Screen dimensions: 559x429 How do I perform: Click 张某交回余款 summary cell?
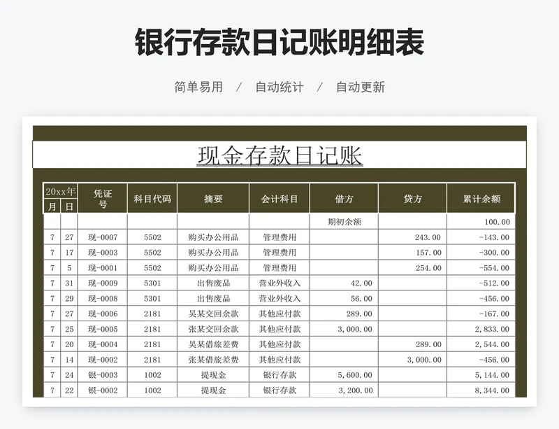213,329
